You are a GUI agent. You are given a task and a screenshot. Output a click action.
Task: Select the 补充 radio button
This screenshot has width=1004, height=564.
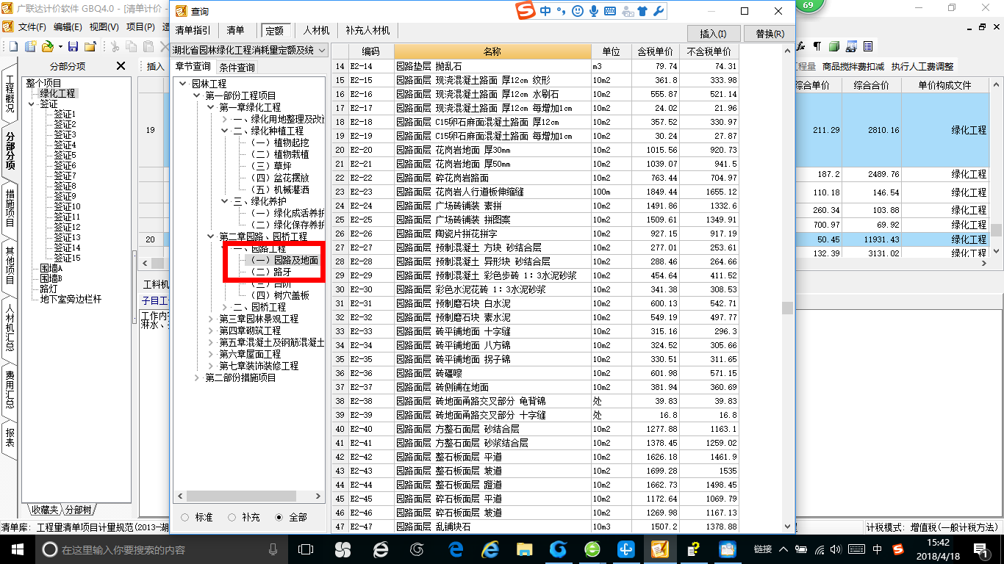click(232, 517)
